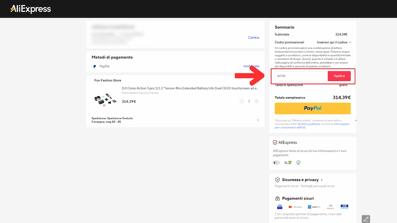Click the AliExpress shield check icon
Image resolution: width=397 pixels, height=223 pixels.
(275, 142)
